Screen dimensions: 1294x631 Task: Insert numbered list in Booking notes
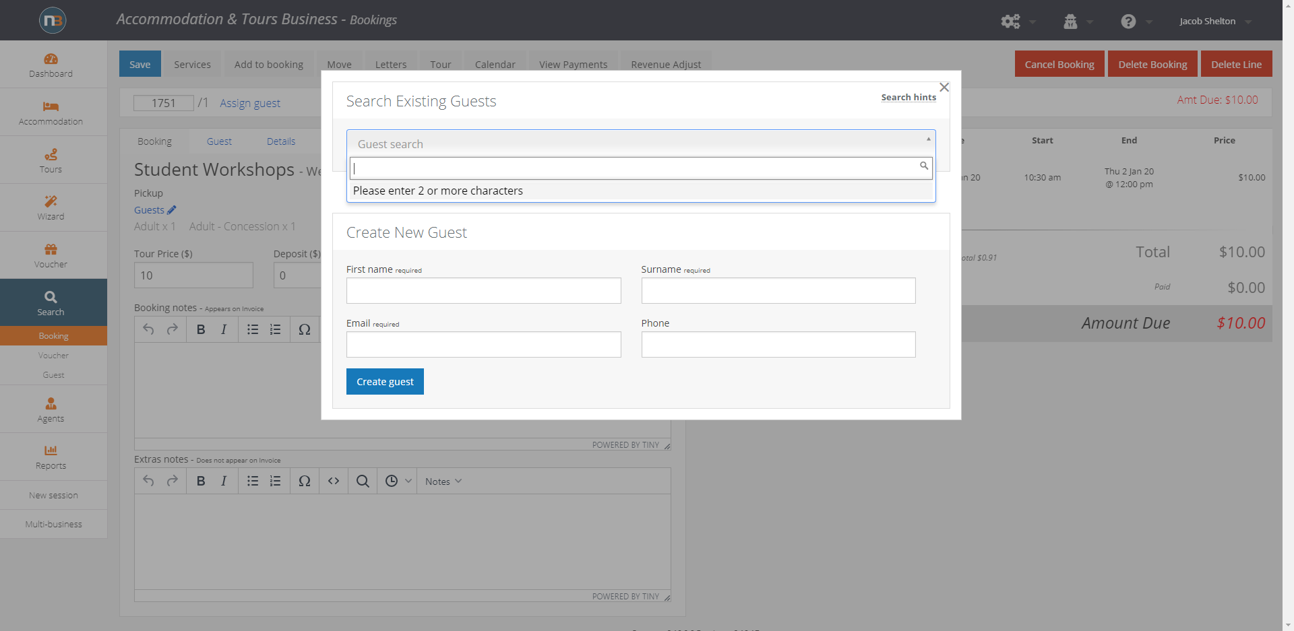click(x=276, y=329)
